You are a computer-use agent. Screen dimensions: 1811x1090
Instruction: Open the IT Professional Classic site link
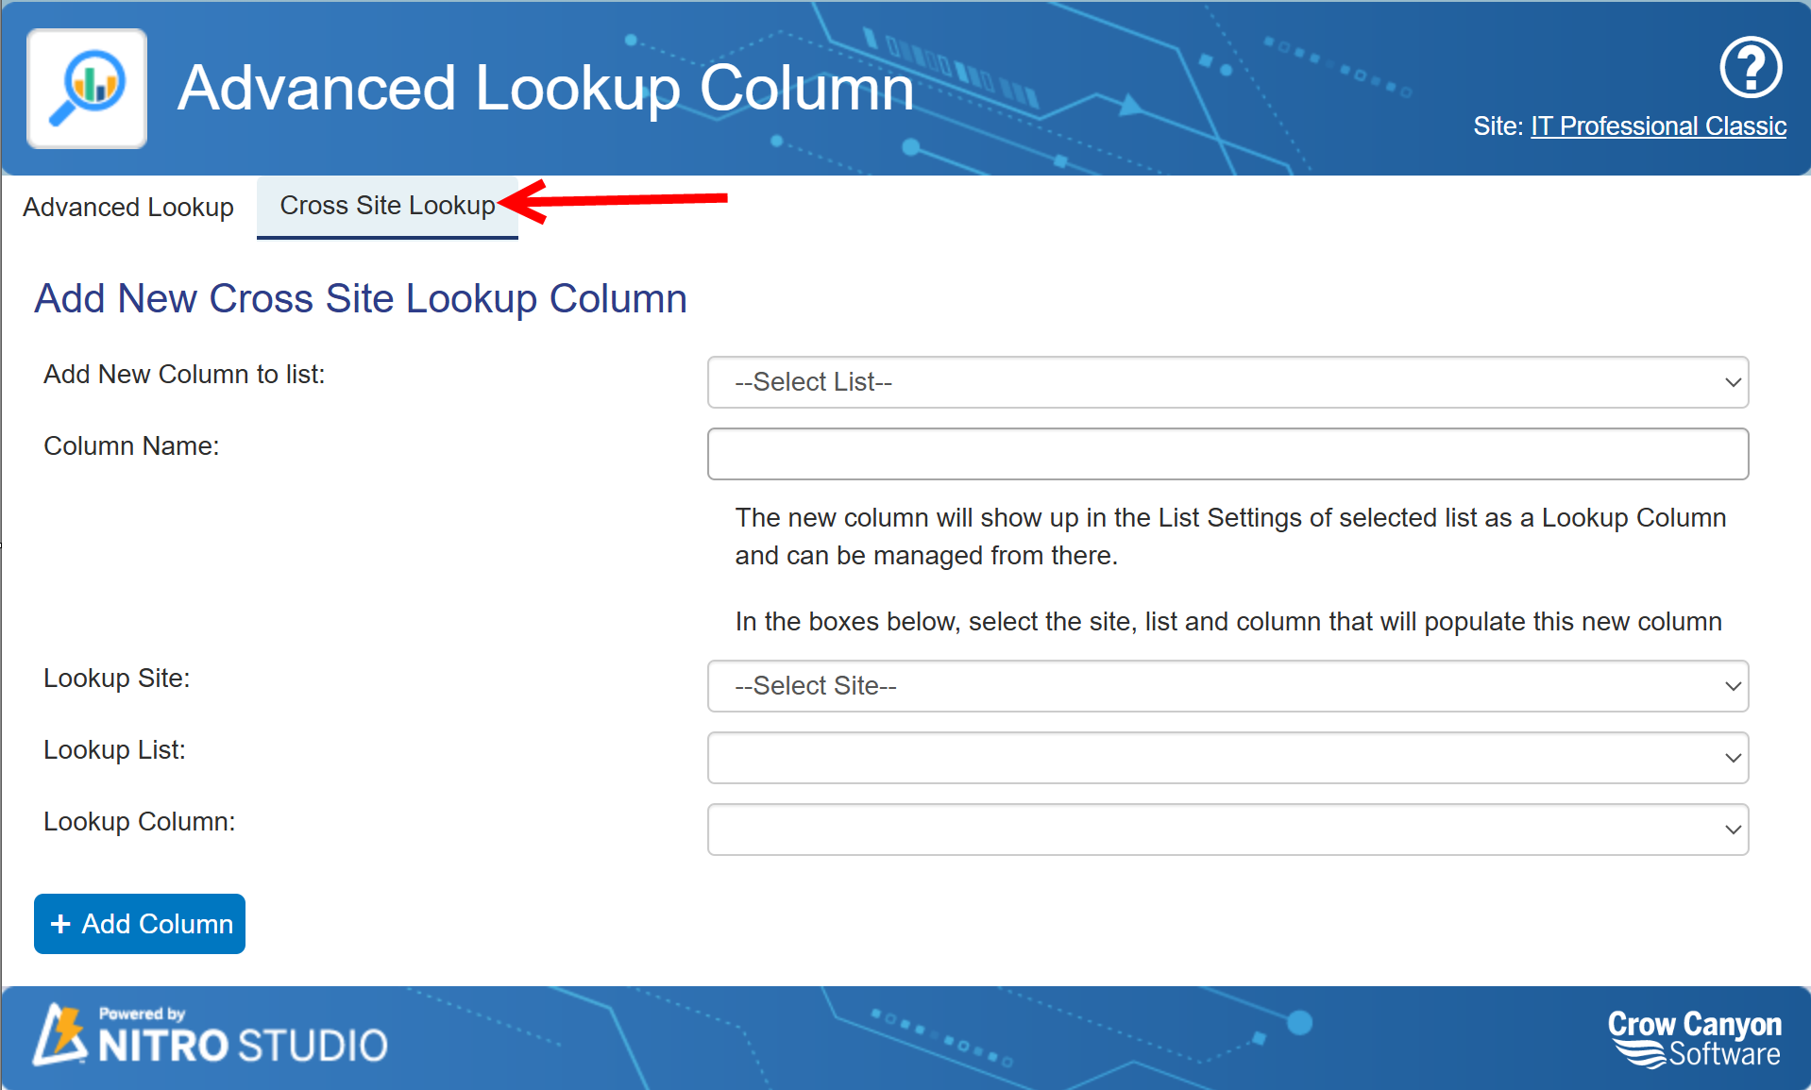tap(1658, 126)
